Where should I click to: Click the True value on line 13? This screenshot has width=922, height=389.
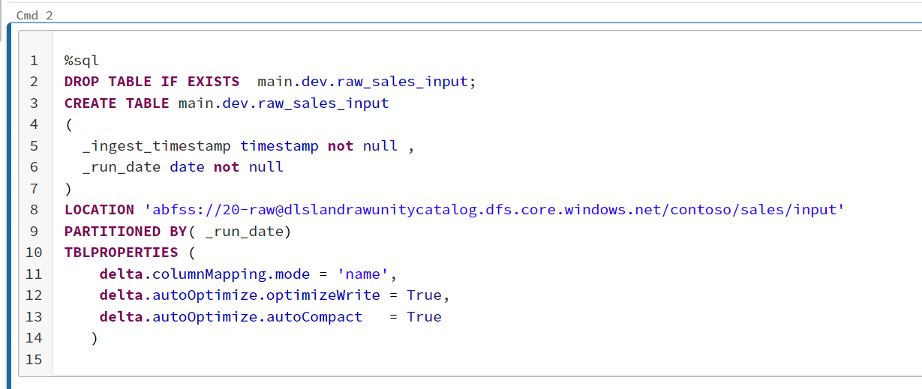pyautogui.click(x=425, y=317)
